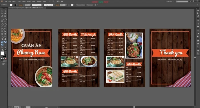Viewport: 200px width, 108px height.
Task: Open the stroke color dropdown in control bar
Action: pos(17,5)
